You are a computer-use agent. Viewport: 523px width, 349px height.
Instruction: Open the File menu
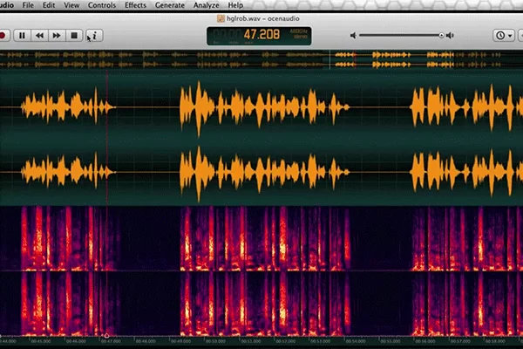click(x=29, y=5)
